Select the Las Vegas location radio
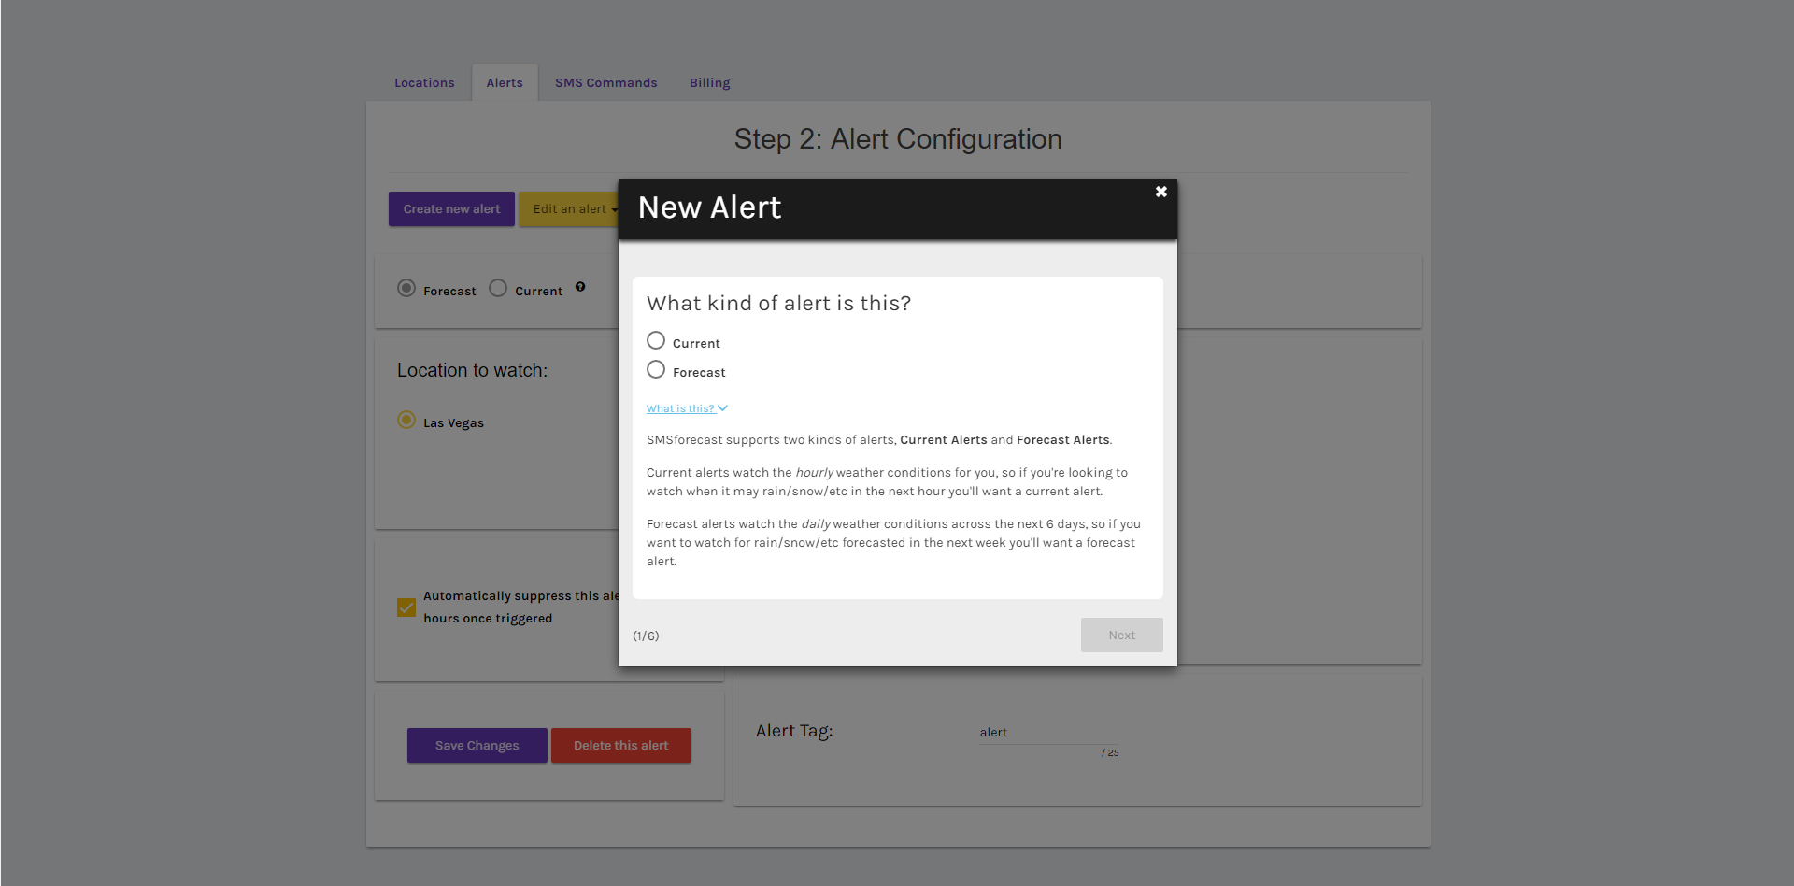Screen dimensions: 1794x886 [406, 421]
